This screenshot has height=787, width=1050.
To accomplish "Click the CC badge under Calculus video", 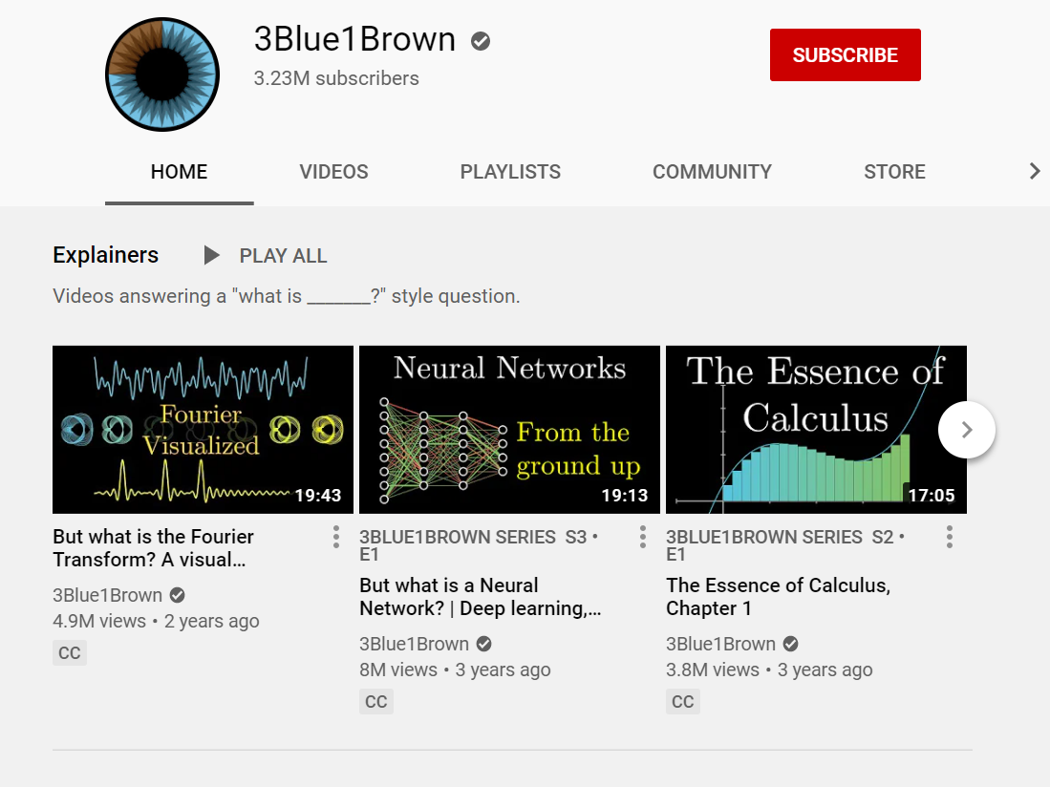I will click(683, 702).
